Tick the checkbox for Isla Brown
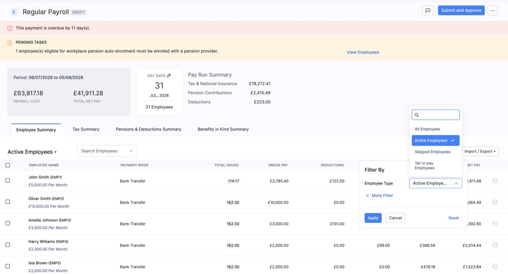The height and width of the screenshot is (274, 508). pyautogui.click(x=8, y=266)
